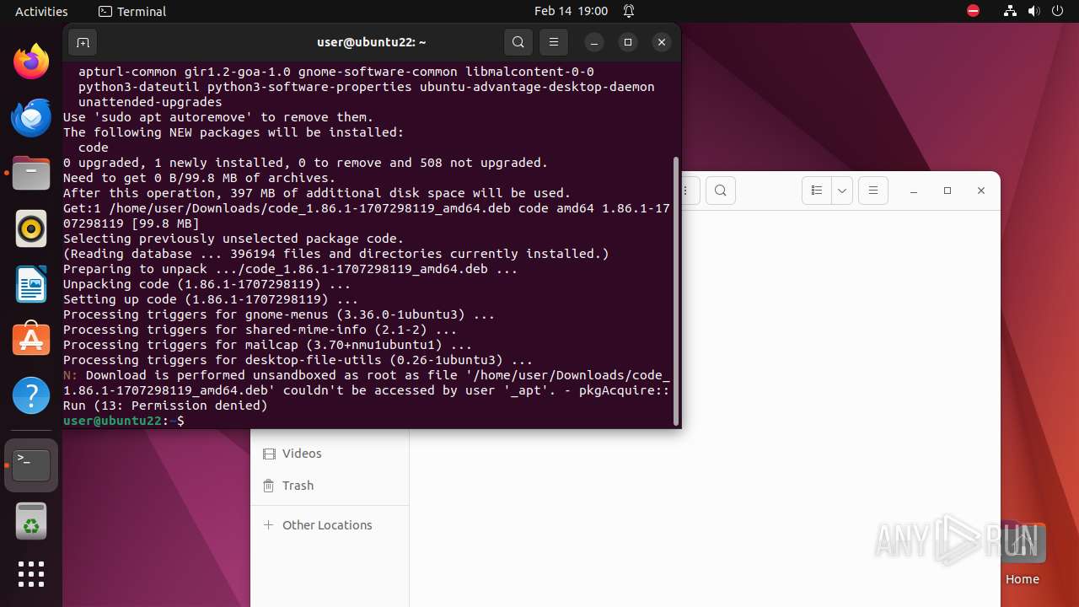
Task: Open Ubuntu Software from the dock
Action: point(31,340)
